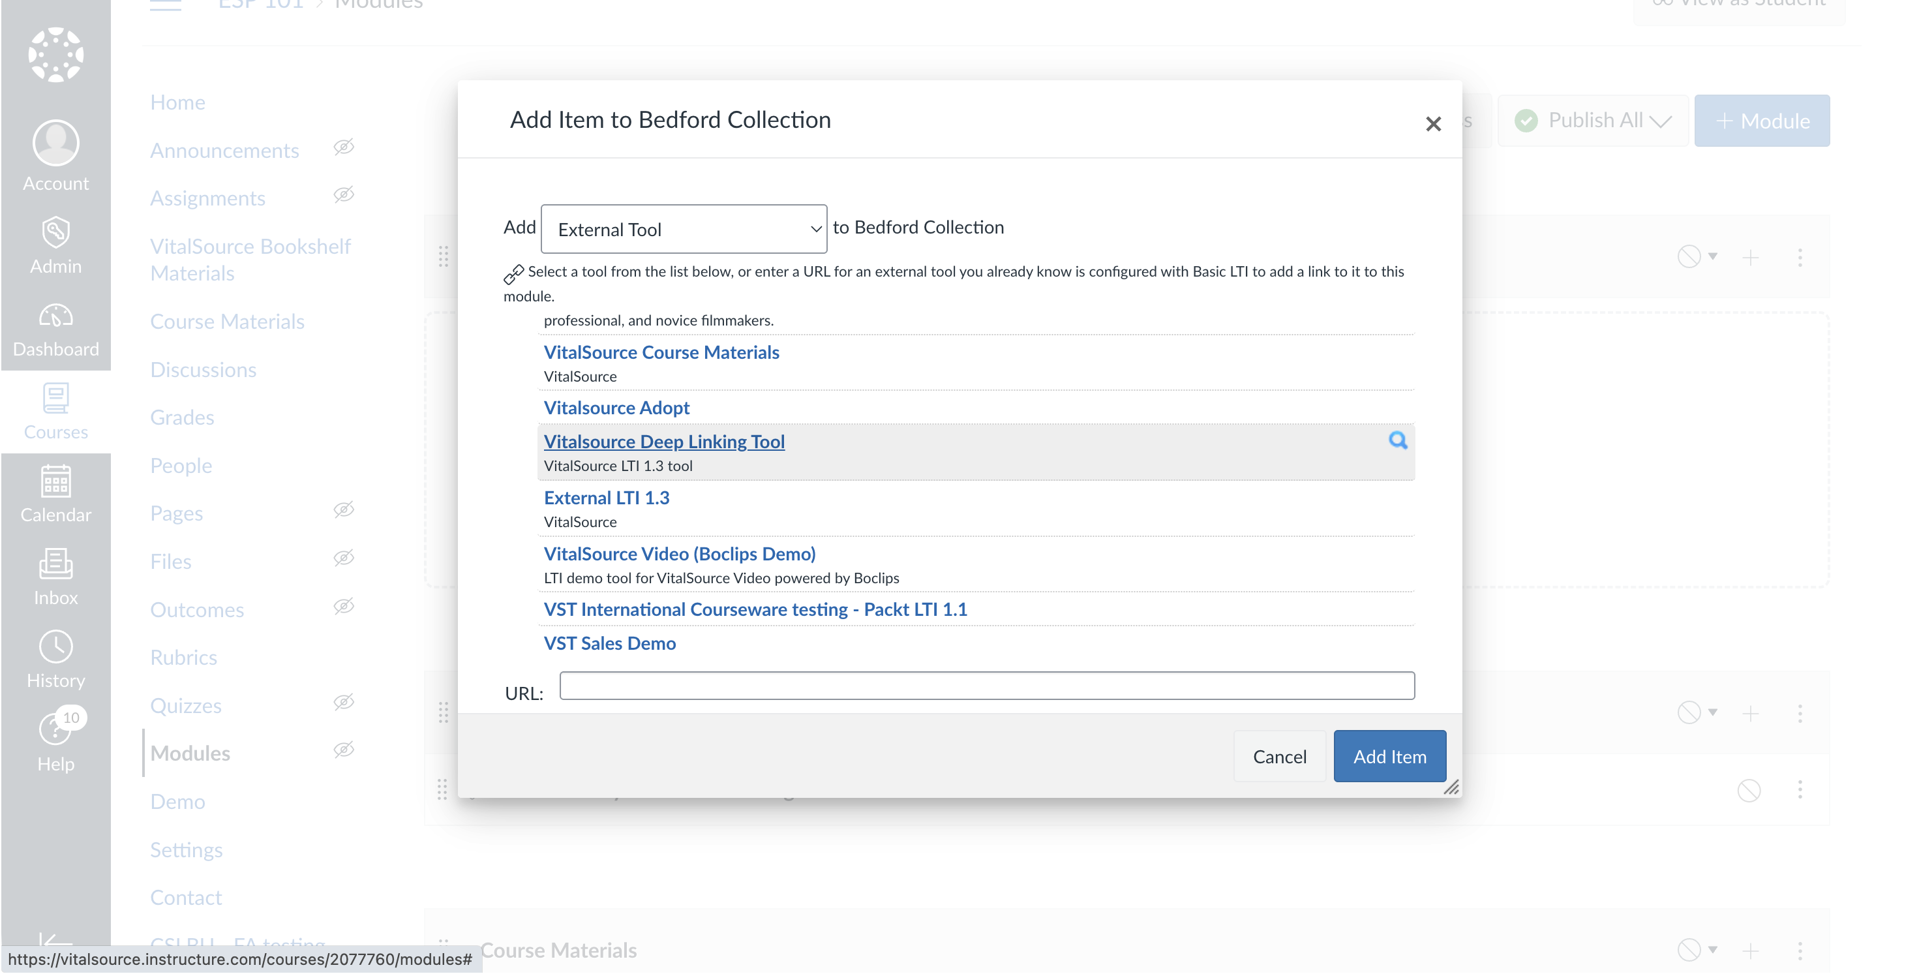Image resolution: width=1919 pixels, height=974 pixels.
Task: Toggle visibility eye next to Quizzes
Action: click(343, 702)
